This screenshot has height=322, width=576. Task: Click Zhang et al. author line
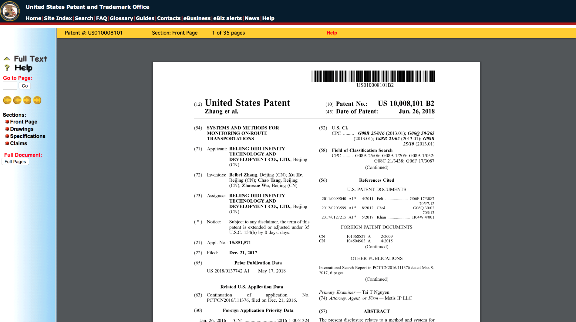point(221,111)
